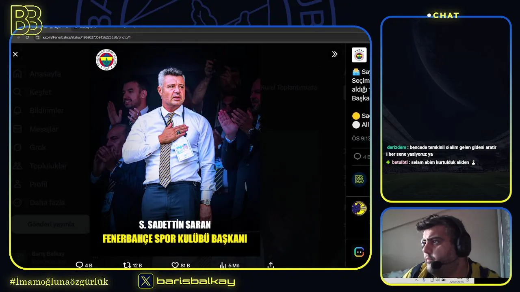This screenshot has width=520, height=292.
Task: Click the X logo beside barisbalkay
Action: click(x=146, y=281)
